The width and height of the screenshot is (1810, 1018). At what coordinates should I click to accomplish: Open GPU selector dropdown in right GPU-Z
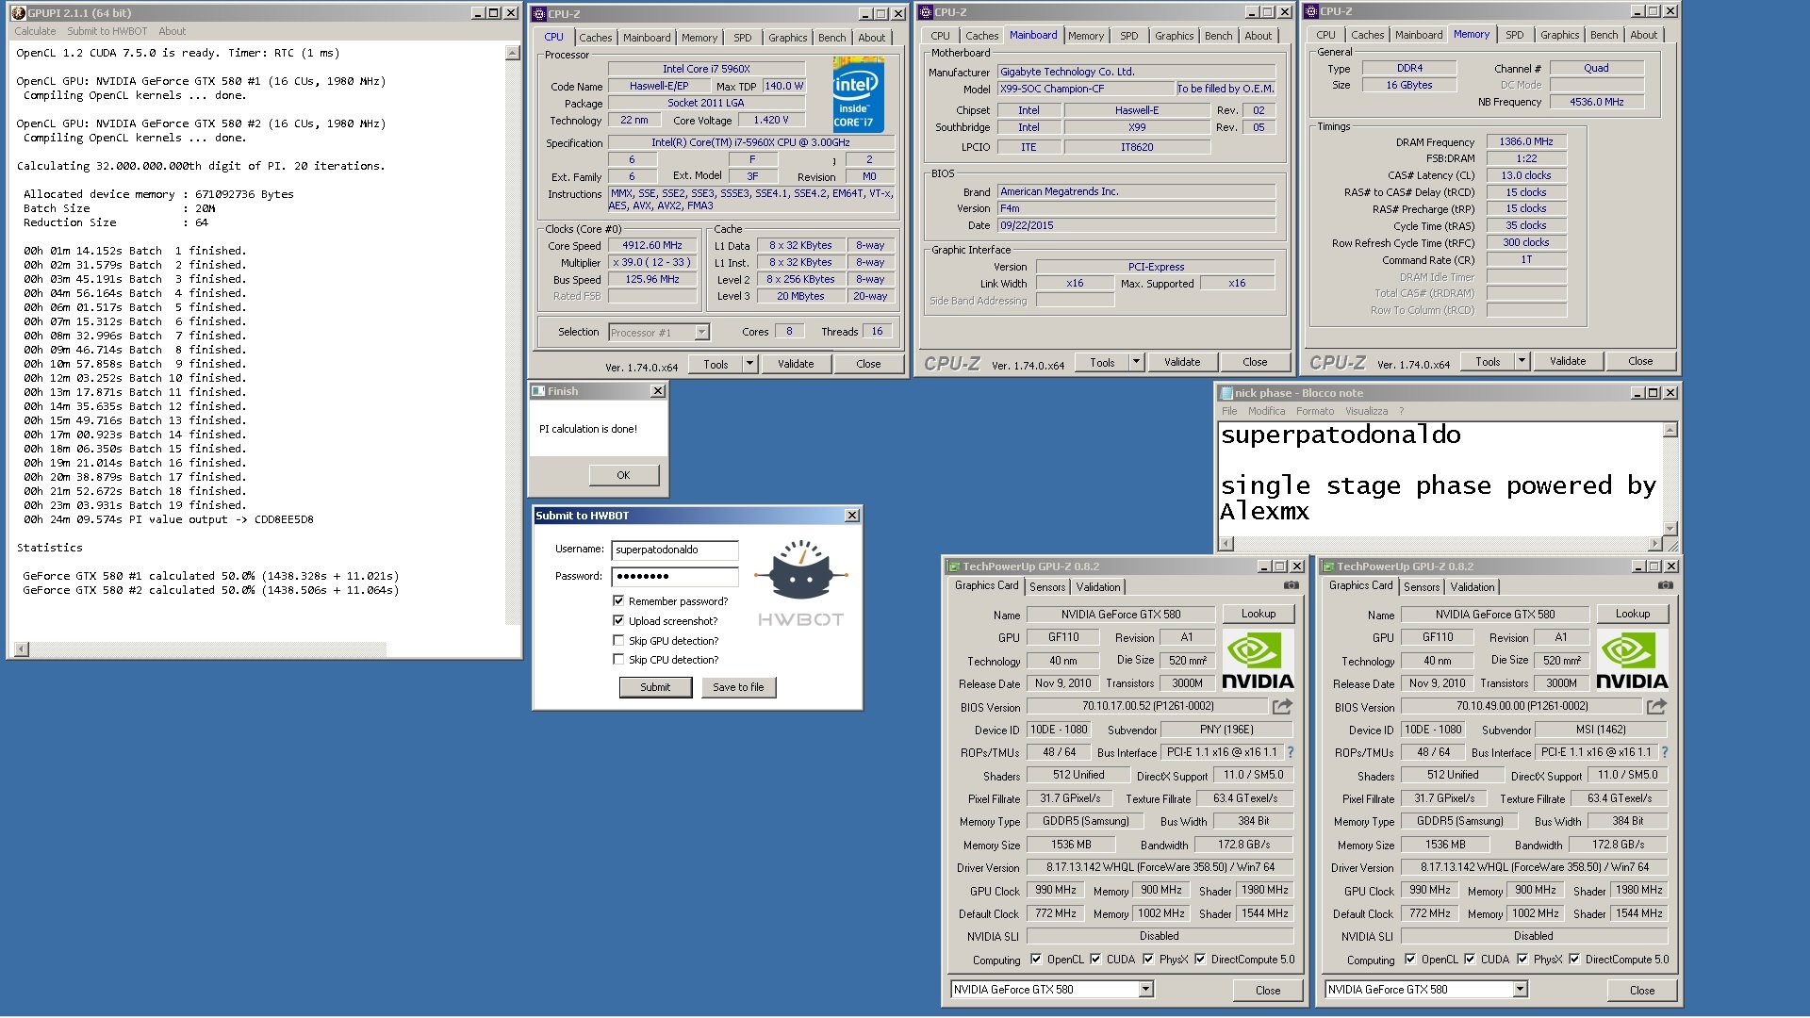click(x=1521, y=990)
